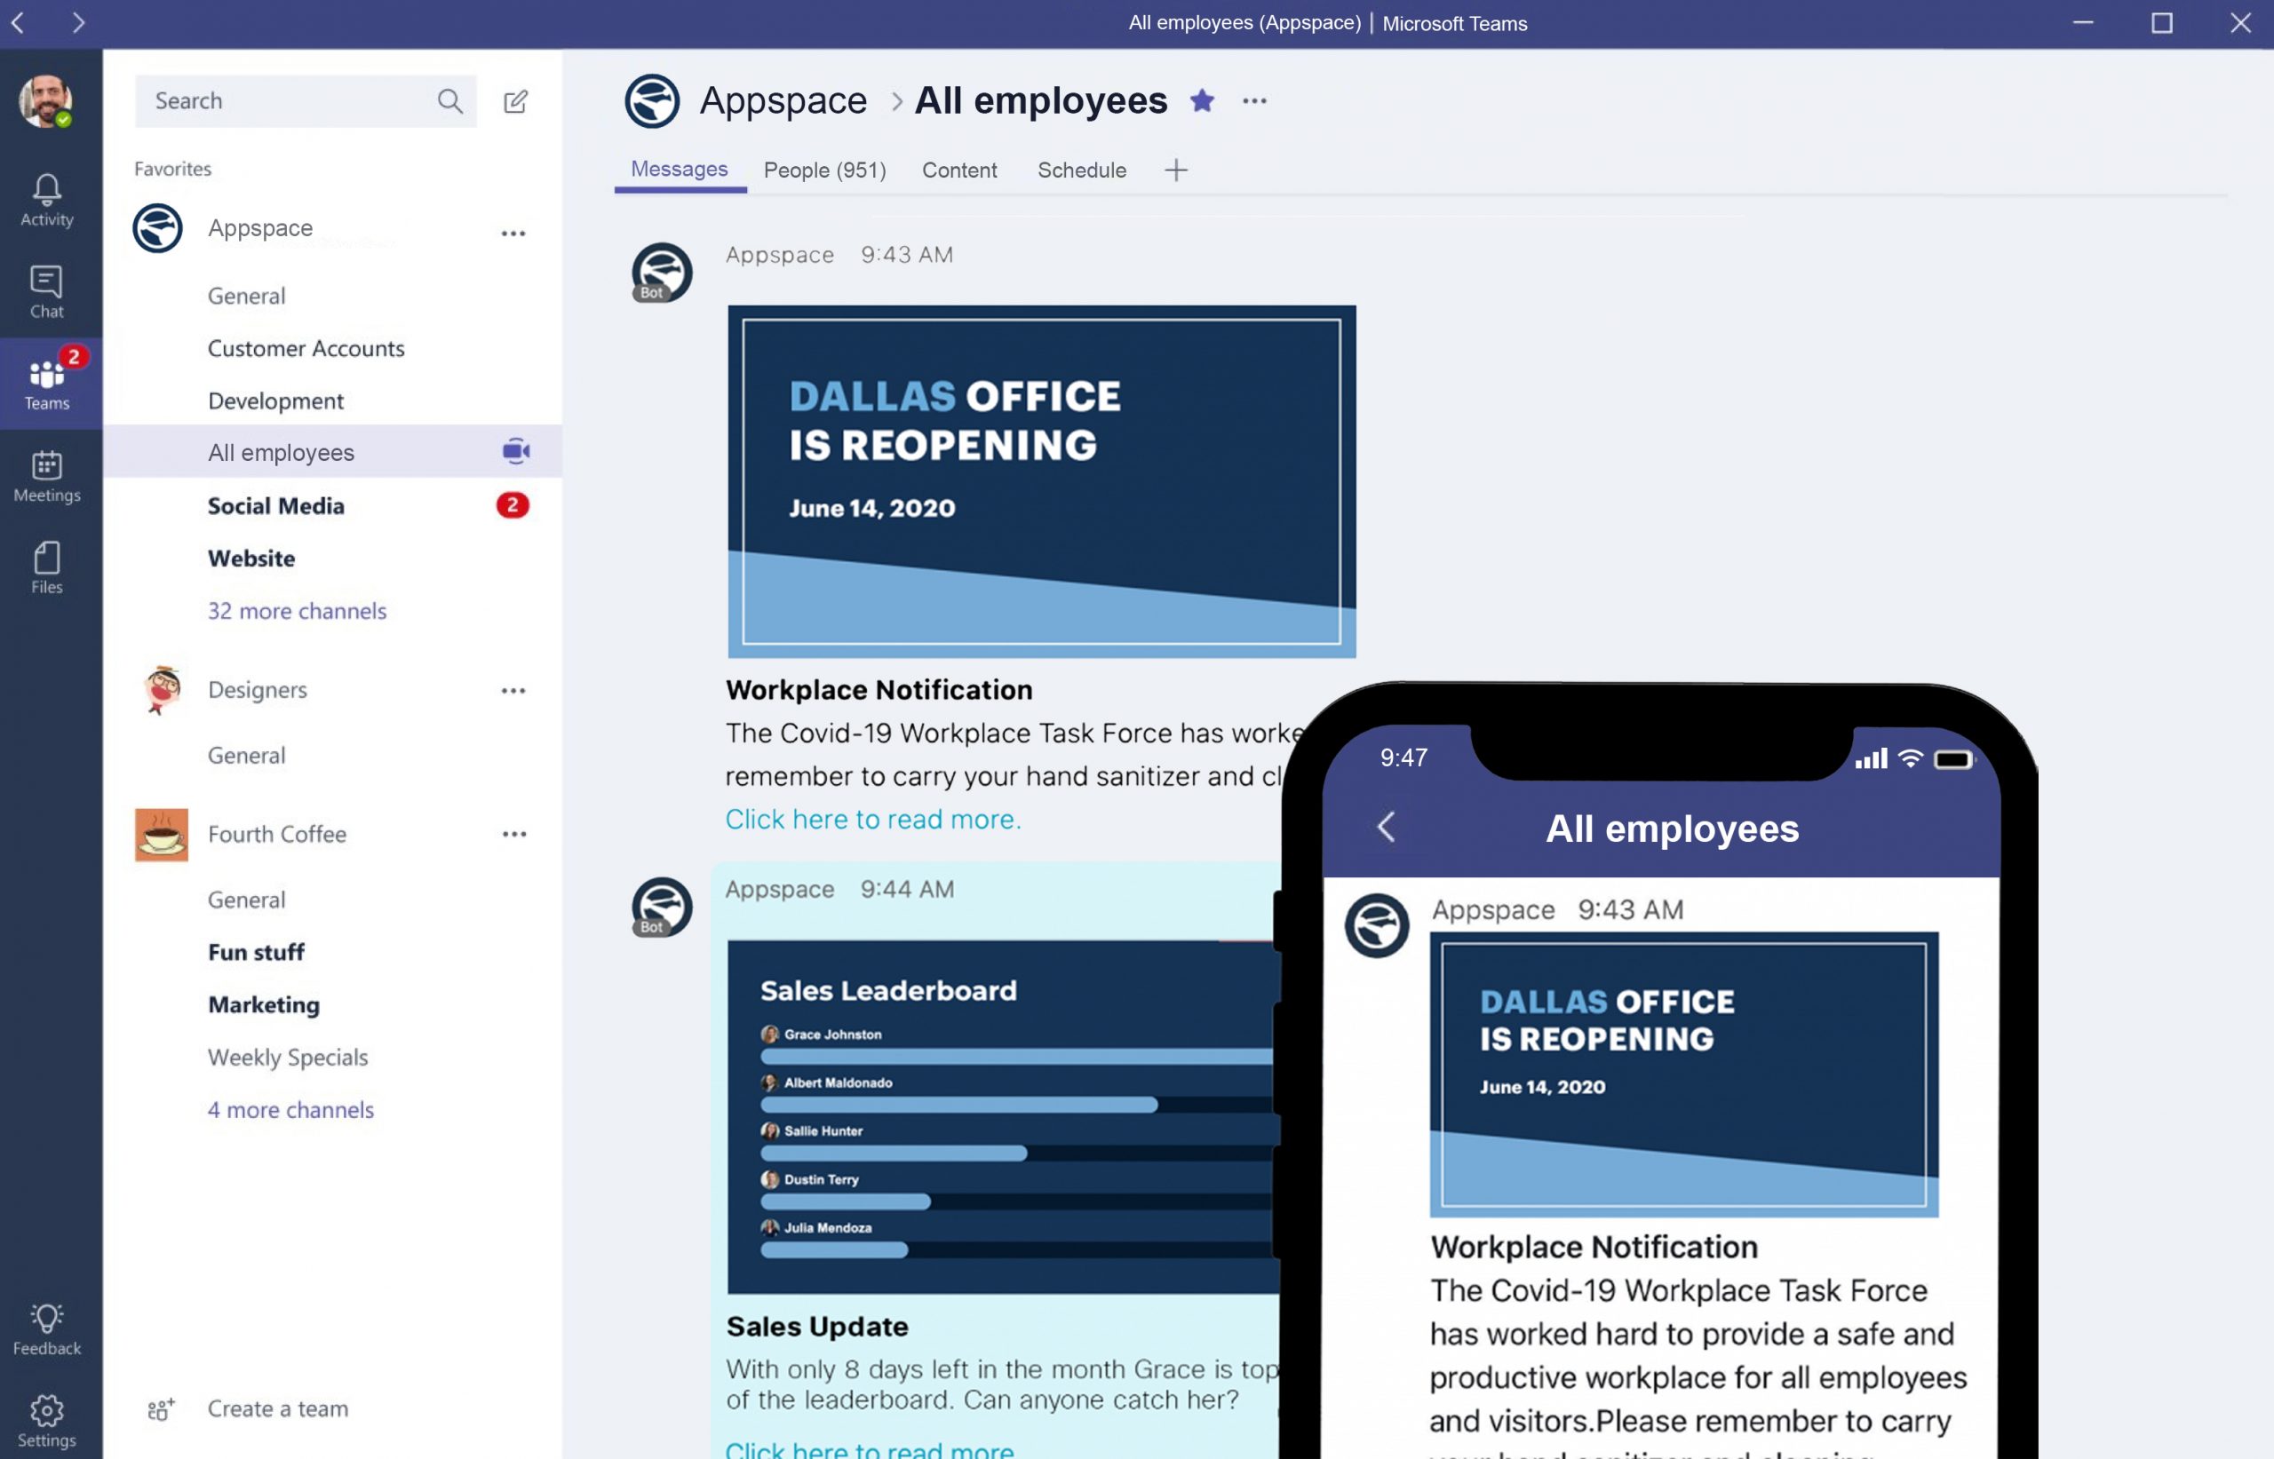This screenshot has height=1459, width=2274.
Task: Go forward with the title bar arrow
Action: click(79, 22)
